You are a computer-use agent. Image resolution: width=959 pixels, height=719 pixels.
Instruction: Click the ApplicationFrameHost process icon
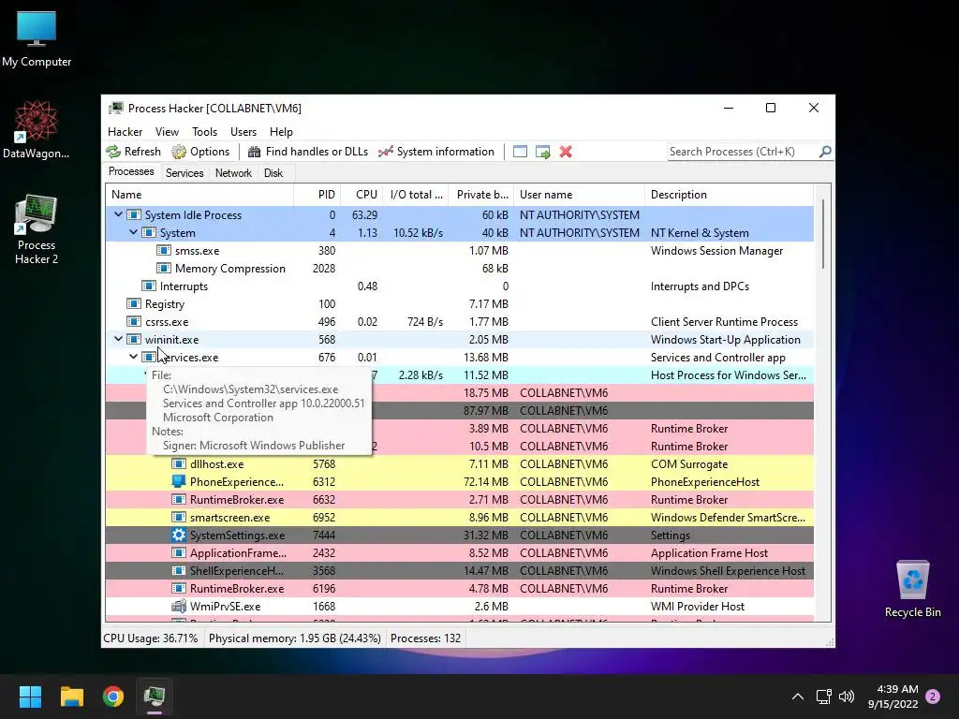point(179,552)
